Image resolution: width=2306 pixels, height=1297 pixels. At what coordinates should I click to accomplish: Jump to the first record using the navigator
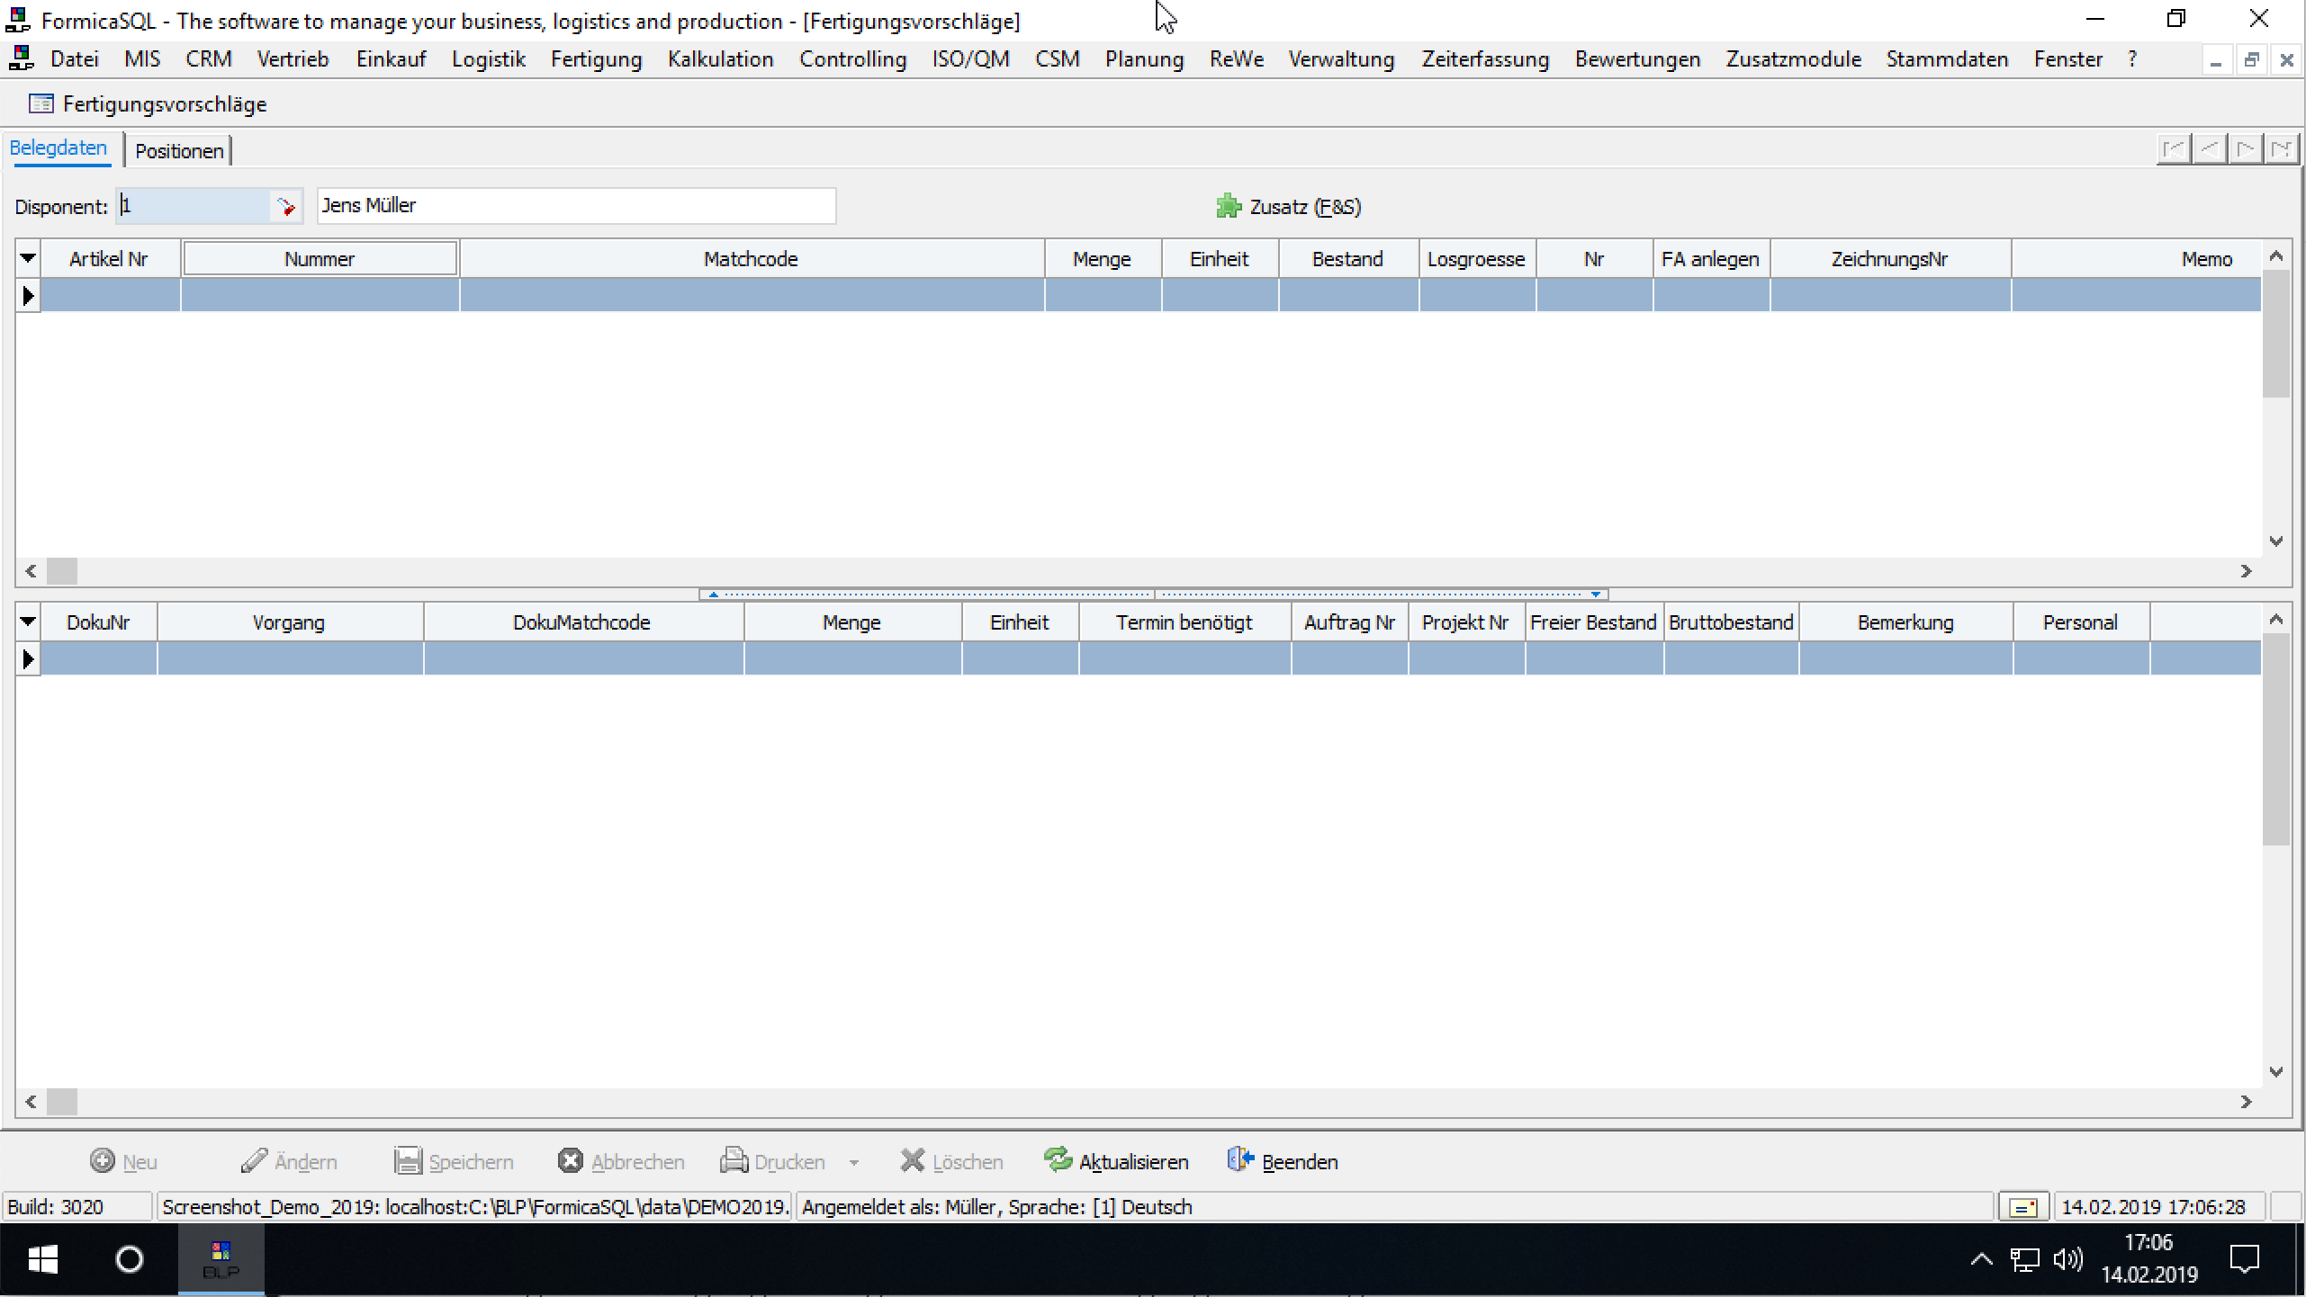[x=2174, y=149]
